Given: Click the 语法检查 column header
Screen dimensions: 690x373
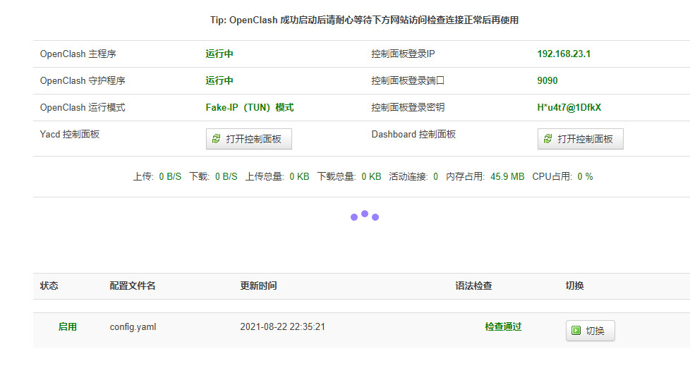Looking at the screenshot, I should coord(473,286).
